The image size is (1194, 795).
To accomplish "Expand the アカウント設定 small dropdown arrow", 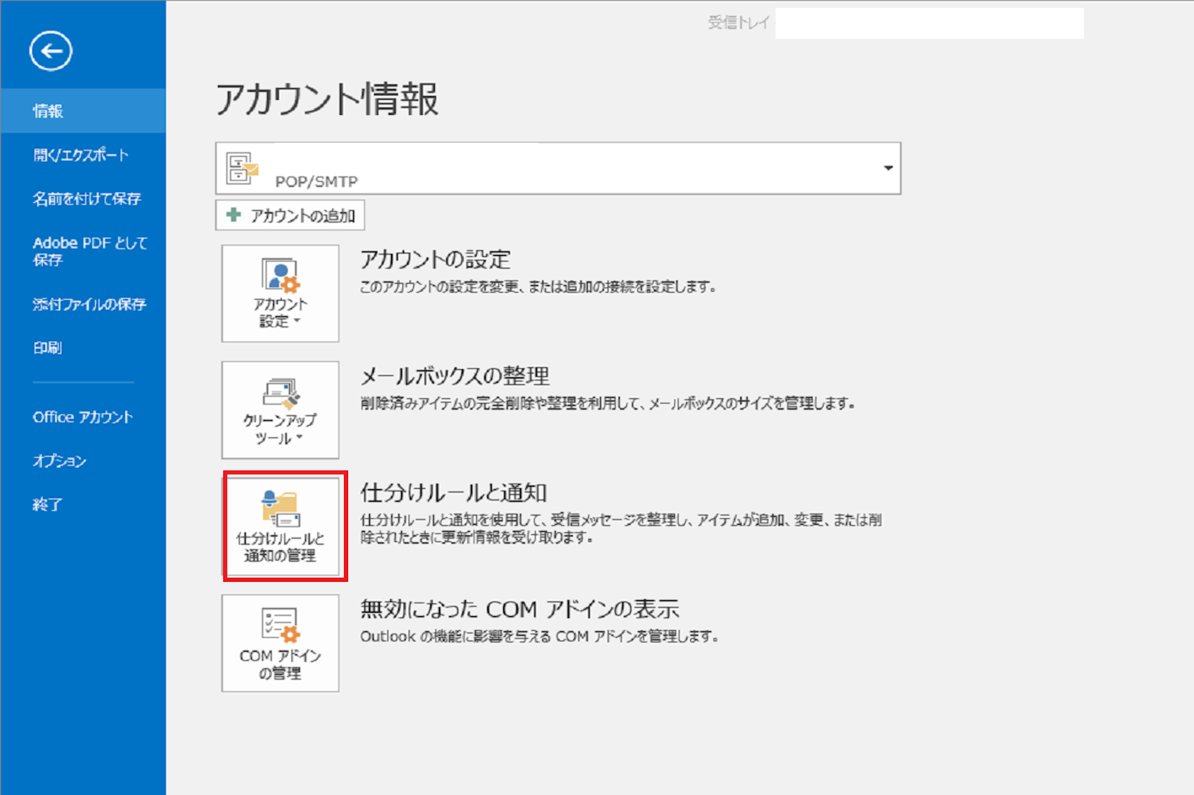I will pyautogui.click(x=297, y=320).
